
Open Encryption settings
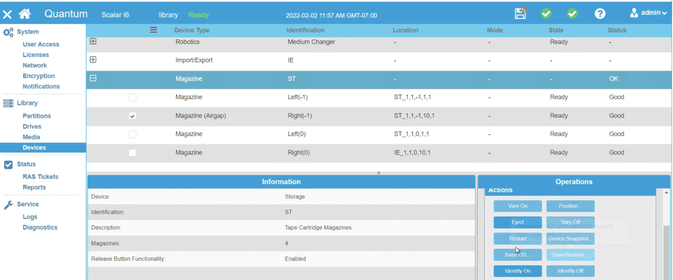click(x=39, y=76)
